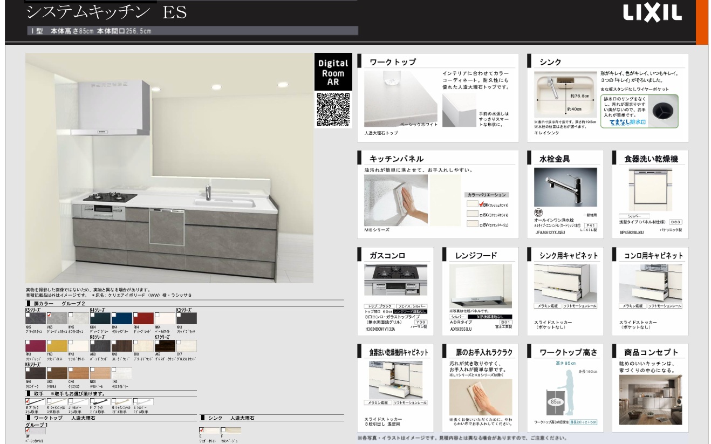The image size is (711, 444).
Task: Click the Digital Room AR QR code
Action: point(333,110)
